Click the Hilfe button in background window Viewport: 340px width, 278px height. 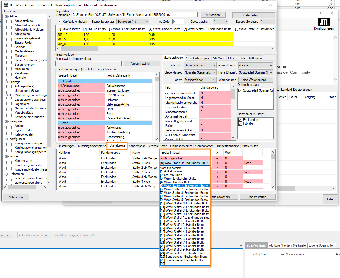pyautogui.click(x=330, y=199)
